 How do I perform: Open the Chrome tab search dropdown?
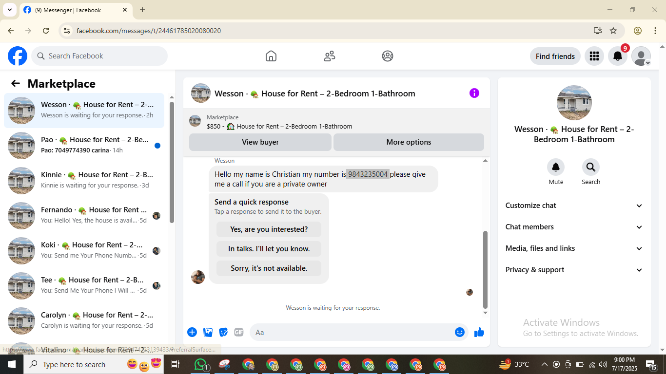(x=10, y=10)
